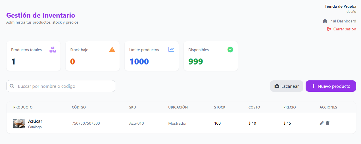Screen dimensions: 361x144
Task: Click the house icon beside Ir al Dashboard
Action: click(x=325, y=21)
